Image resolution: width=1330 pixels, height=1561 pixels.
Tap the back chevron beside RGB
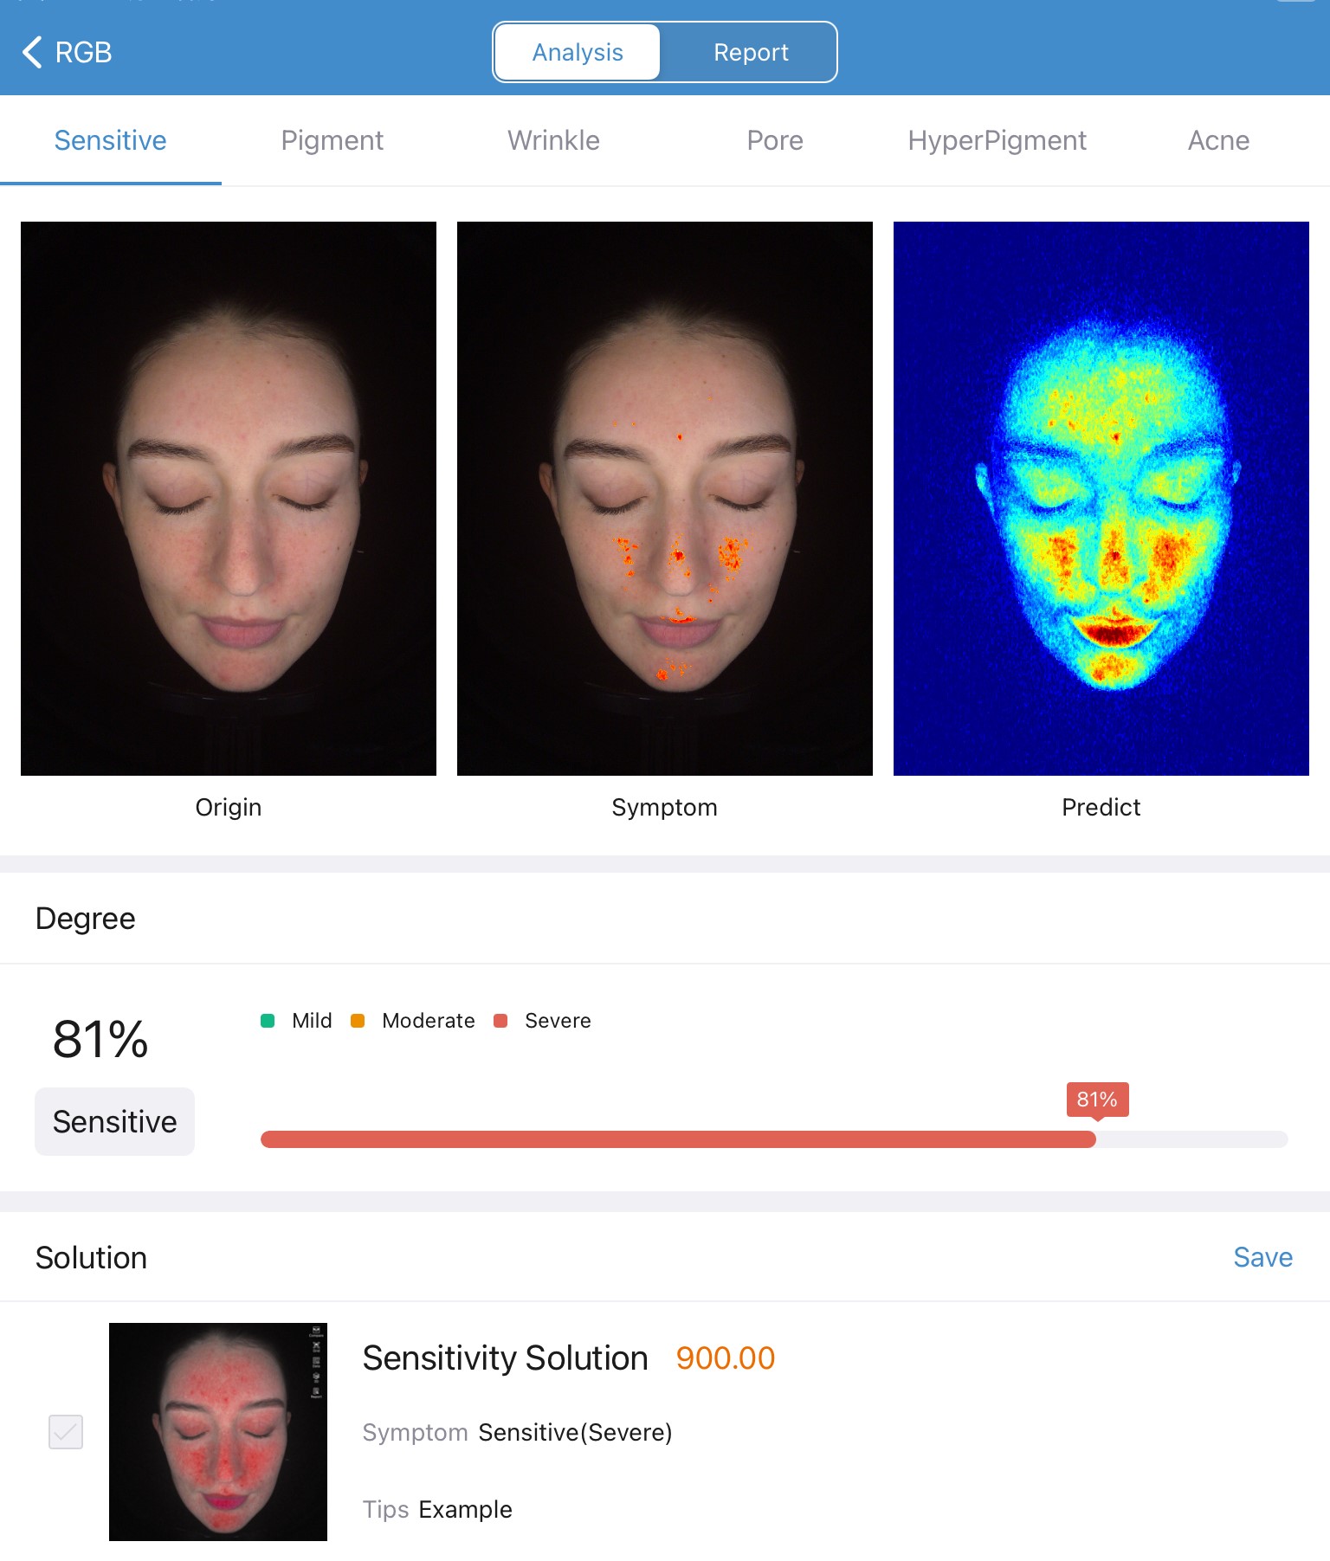[x=32, y=52]
